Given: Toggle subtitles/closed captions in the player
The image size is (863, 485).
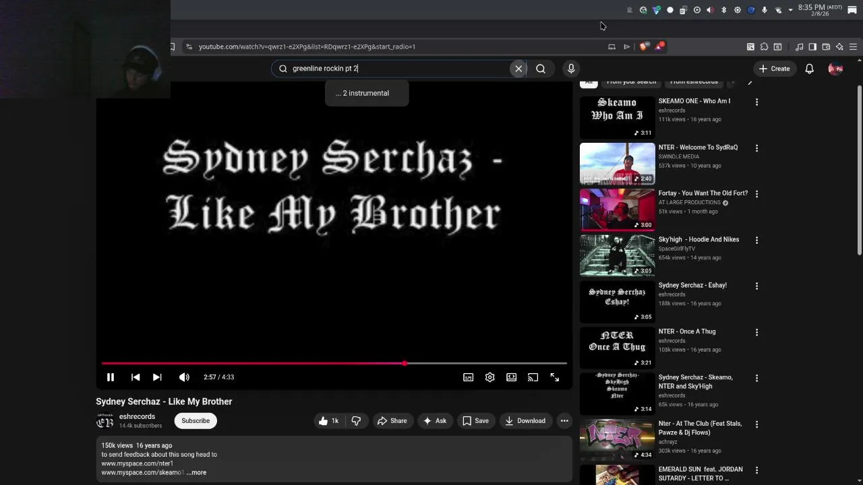Looking at the screenshot, I should [x=469, y=377].
